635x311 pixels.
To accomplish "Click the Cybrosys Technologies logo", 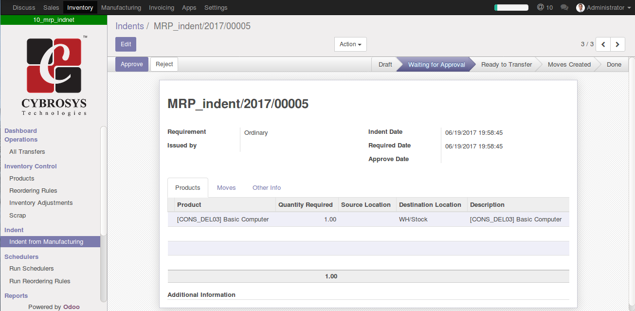I will [54, 75].
